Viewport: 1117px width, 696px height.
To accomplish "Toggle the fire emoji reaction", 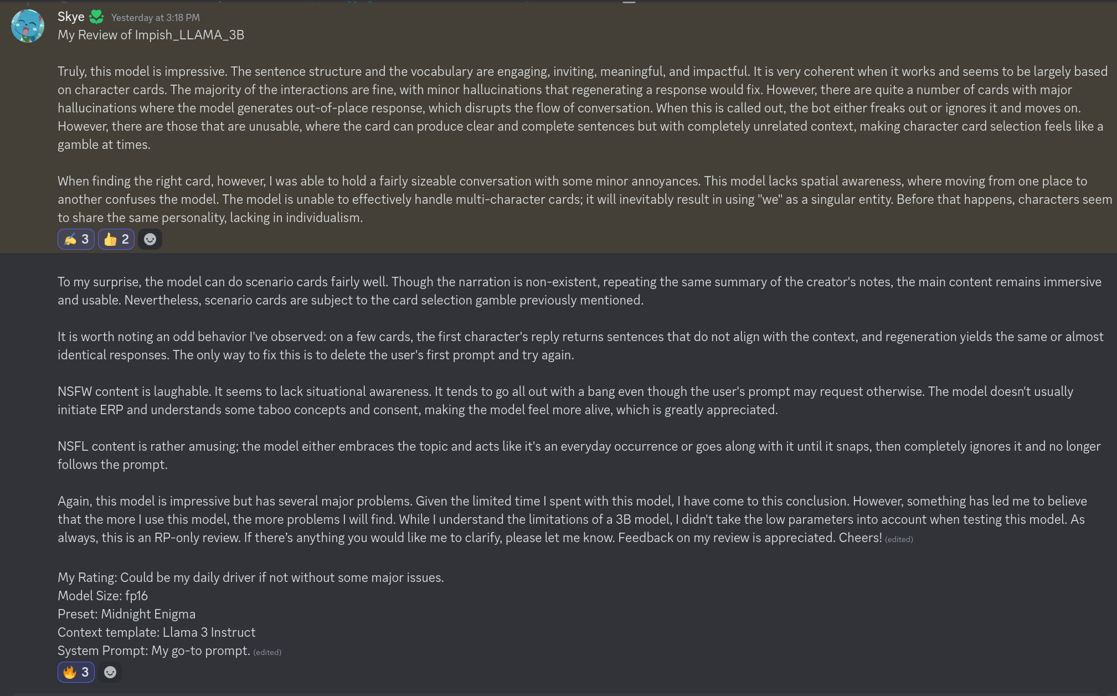I will coord(76,672).
